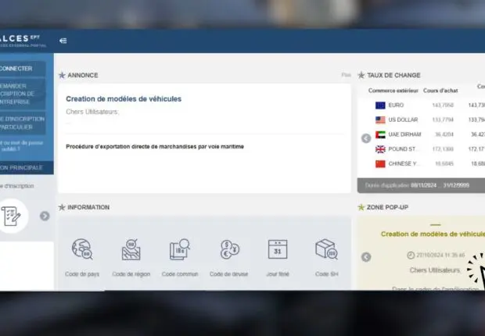Screen dimensions: 485x336
Task: Click the POUND ST. currency name
Action: point(402,149)
